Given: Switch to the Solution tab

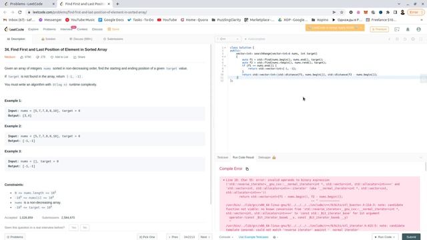Looking at the screenshot, I should click(49, 39).
